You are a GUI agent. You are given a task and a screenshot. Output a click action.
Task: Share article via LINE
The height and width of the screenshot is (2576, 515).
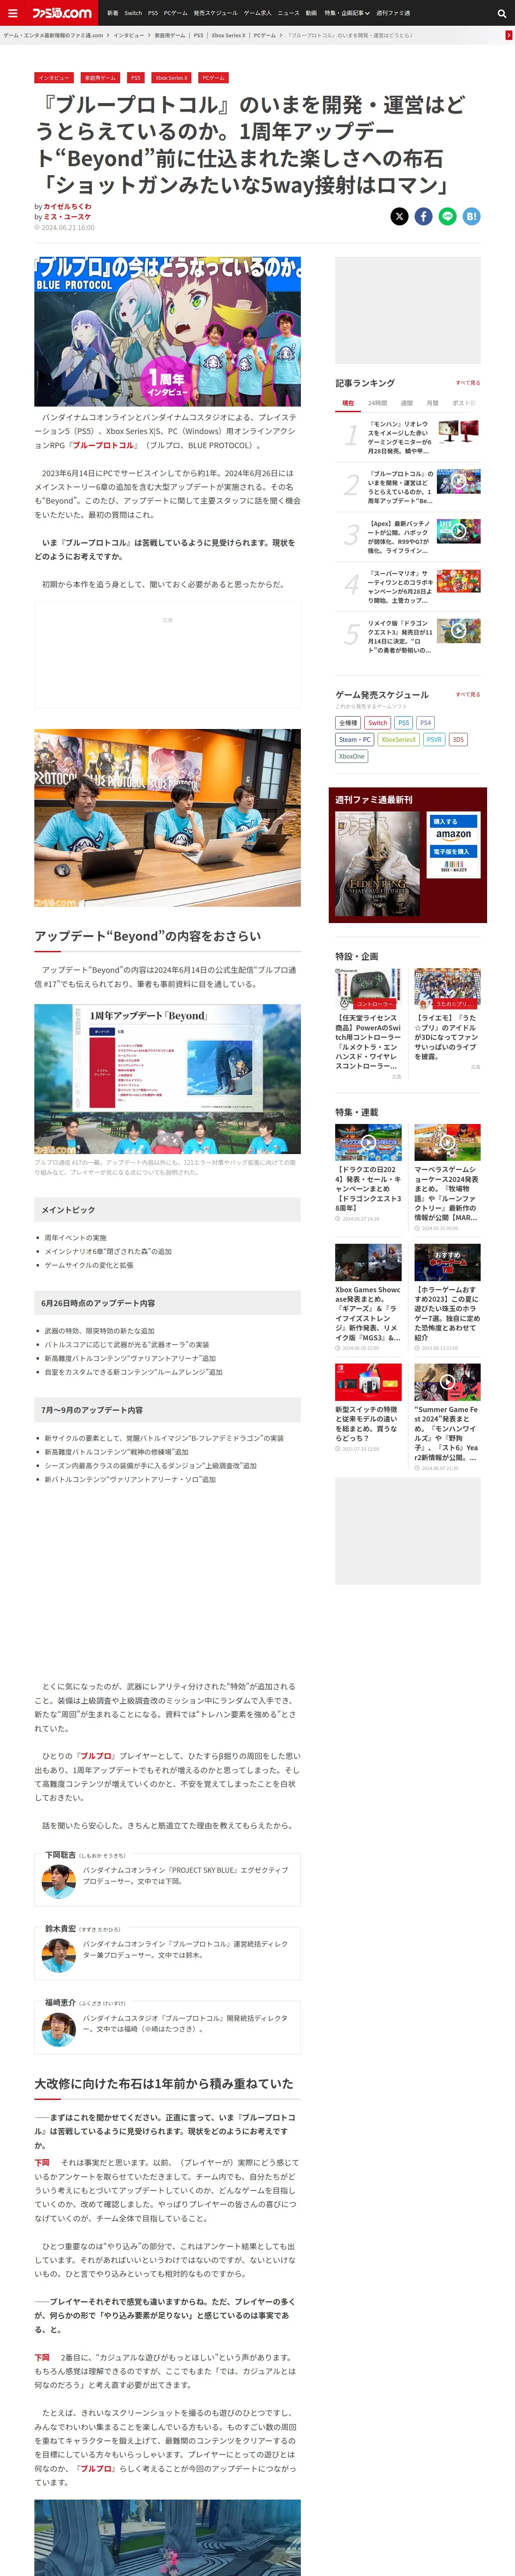(x=447, y=216)
